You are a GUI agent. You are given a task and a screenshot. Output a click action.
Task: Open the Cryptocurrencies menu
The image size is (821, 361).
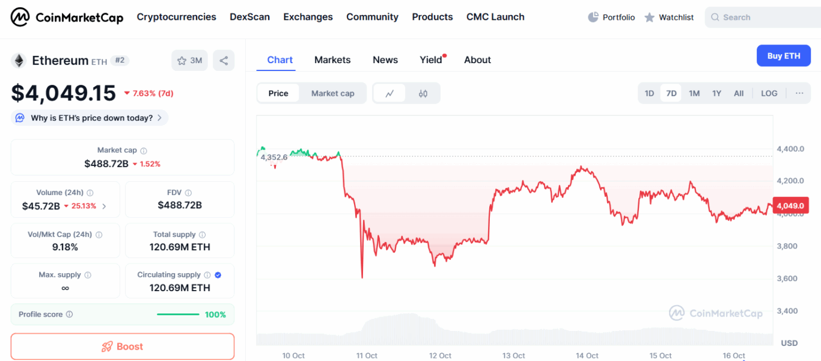[x=176, y=17]
